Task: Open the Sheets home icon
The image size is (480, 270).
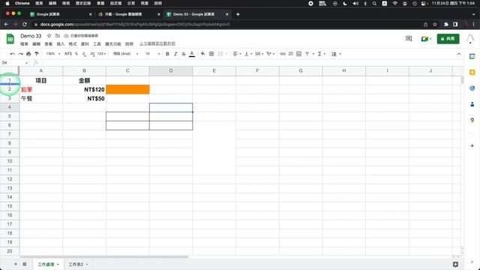Action: point(10,39)
